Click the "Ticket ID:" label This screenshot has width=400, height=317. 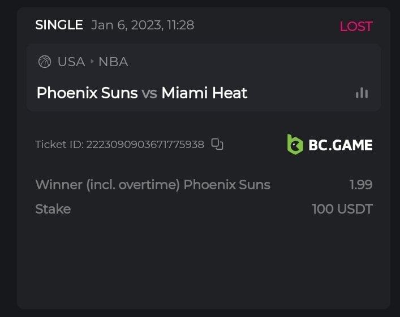coord(59,144)
